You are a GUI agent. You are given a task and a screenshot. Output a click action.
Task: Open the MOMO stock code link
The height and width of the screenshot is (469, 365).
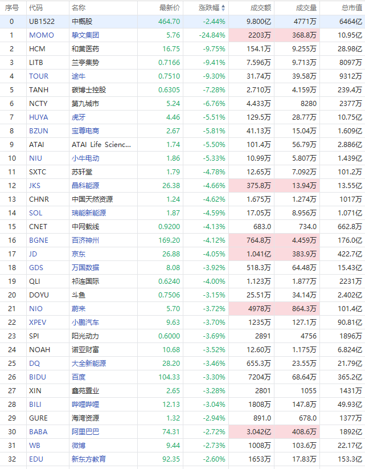(x=41, y=35)
